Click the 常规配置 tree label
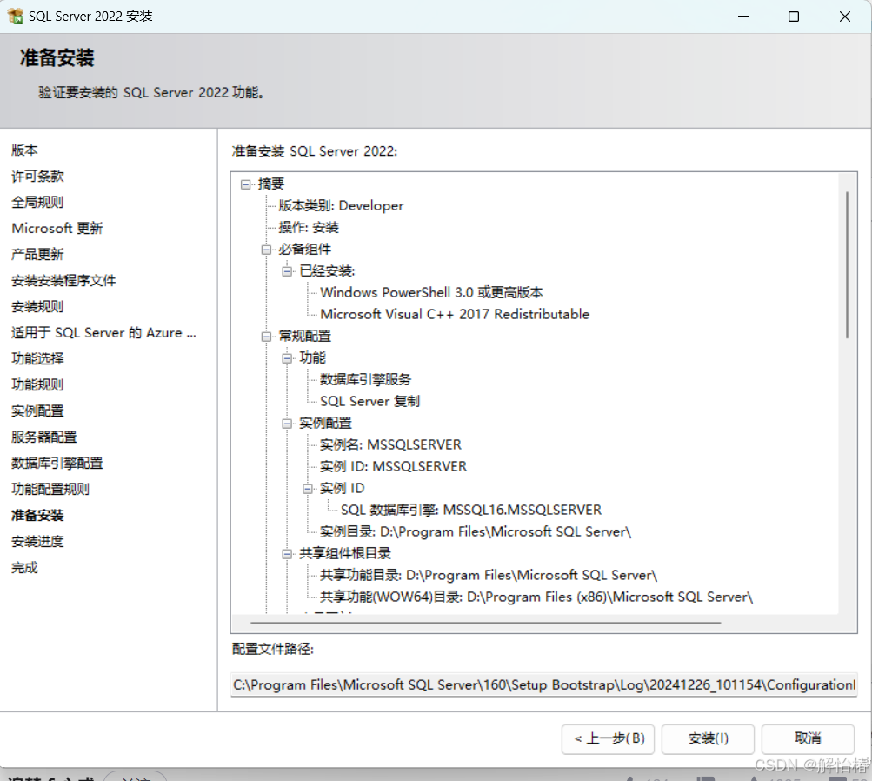 click(x=305, y=337)
